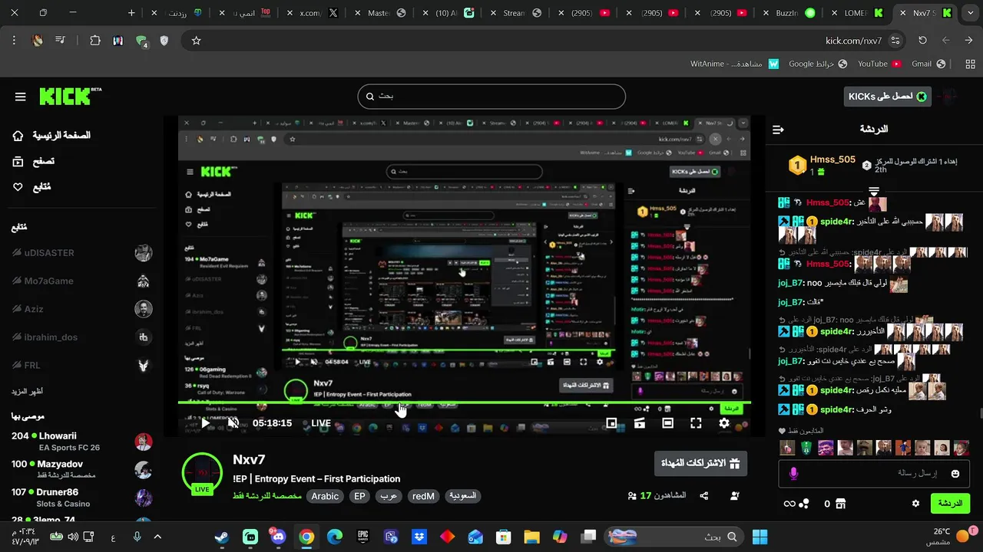Play the stream video

205,423
